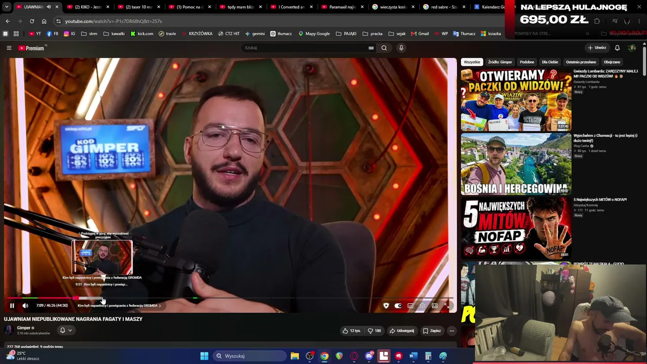Switch to the KIKO browser tab
Viewport: 647px width, 364px height.
point(87,7)
